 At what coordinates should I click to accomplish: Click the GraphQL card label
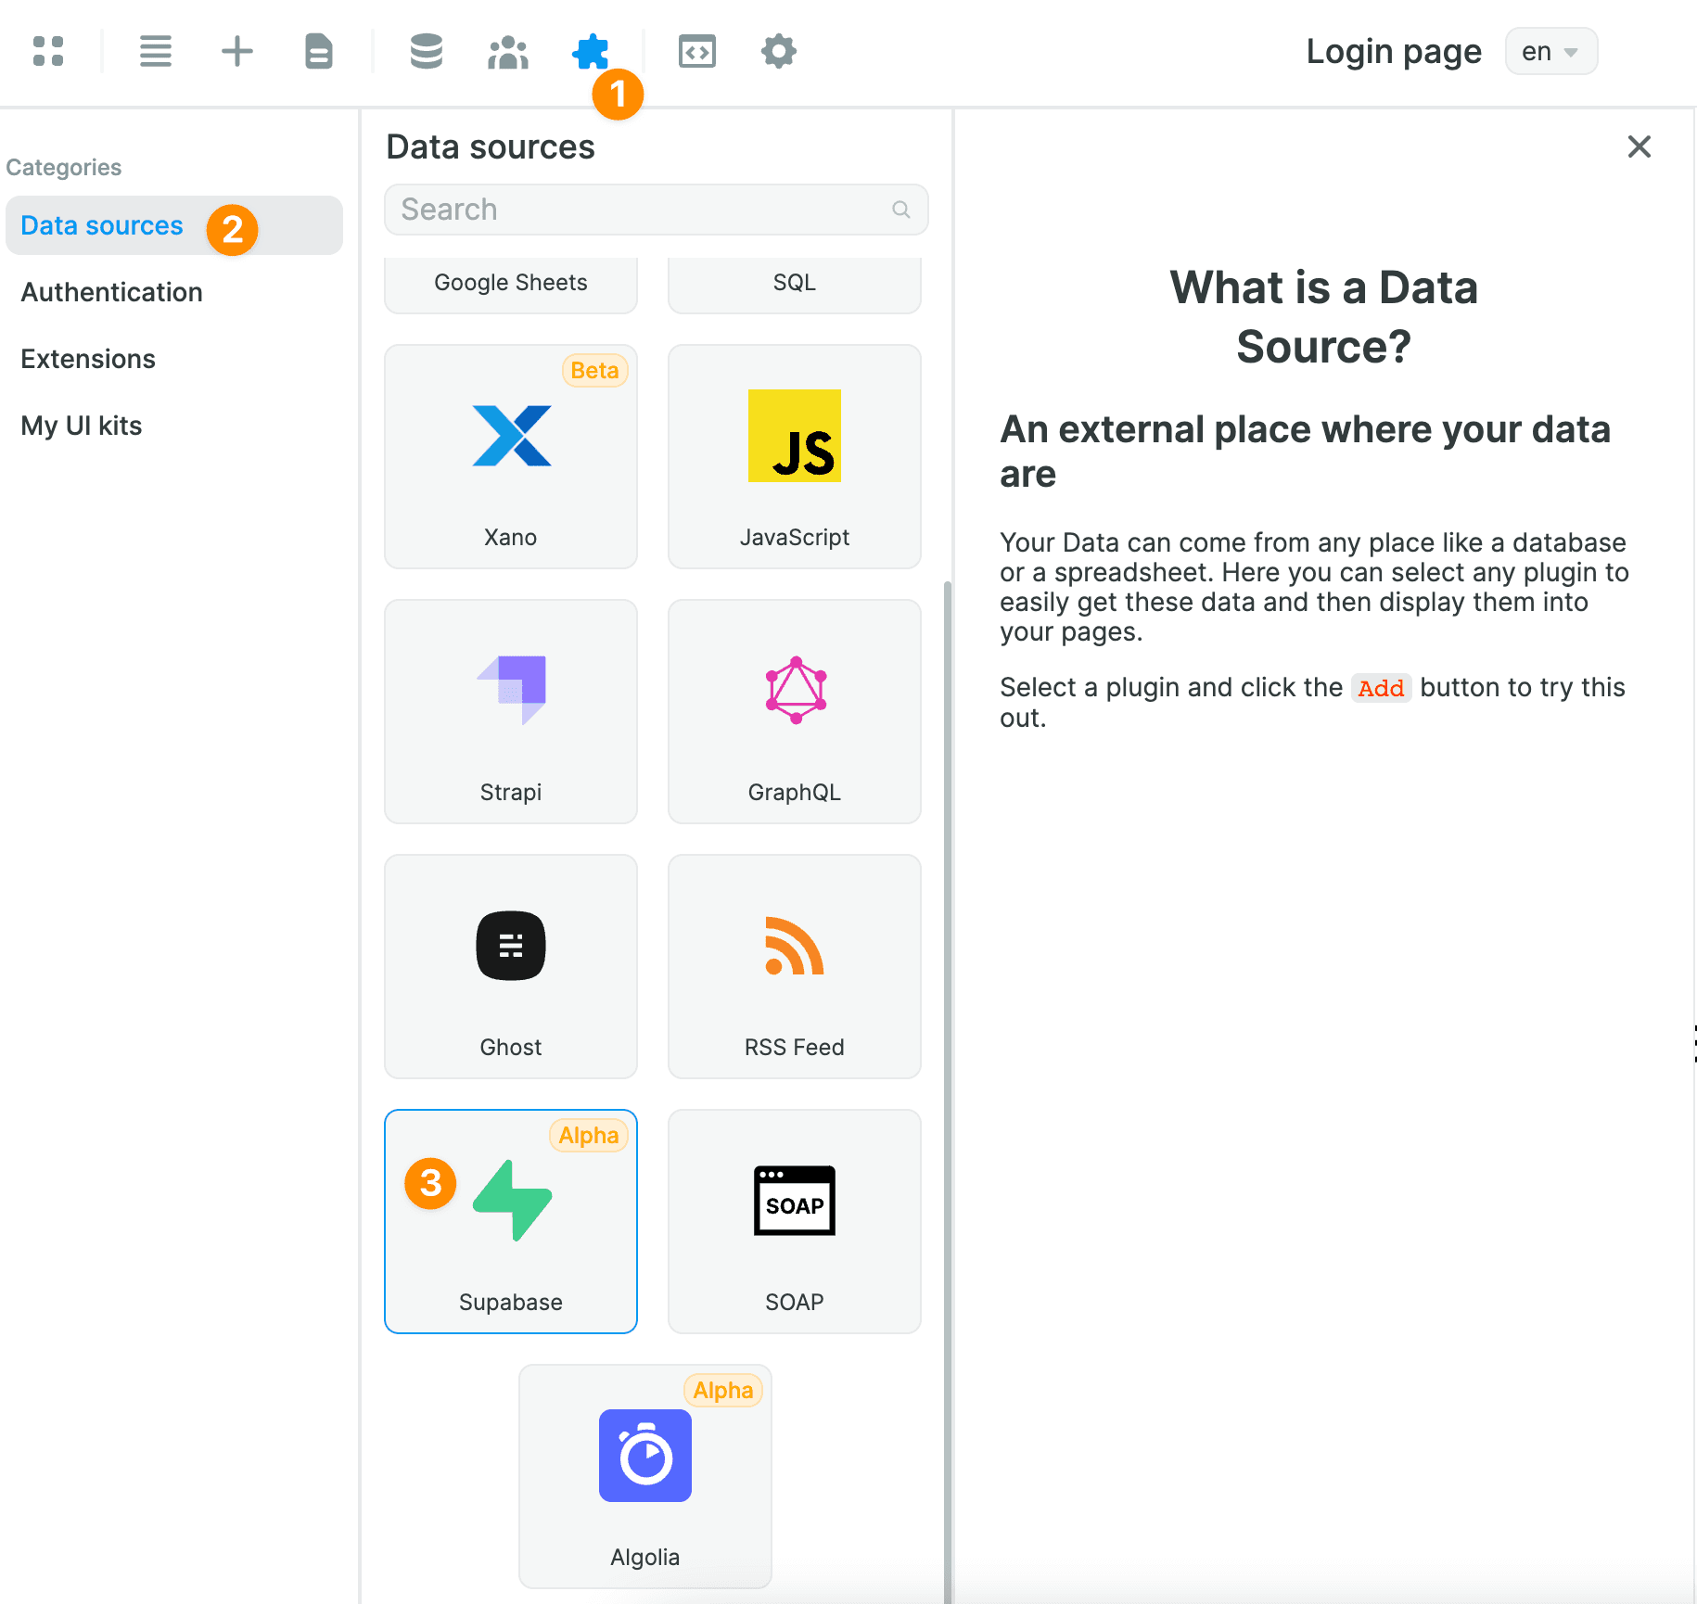coord(795,792)
